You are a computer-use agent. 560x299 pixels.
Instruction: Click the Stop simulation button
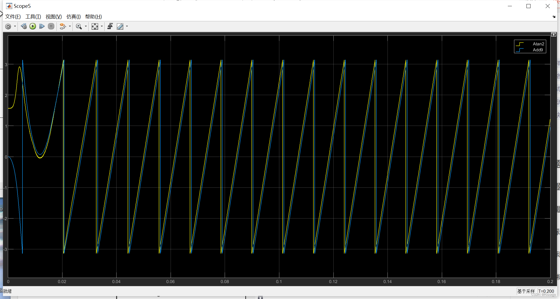pyautogui.click(x=51, y=26)
